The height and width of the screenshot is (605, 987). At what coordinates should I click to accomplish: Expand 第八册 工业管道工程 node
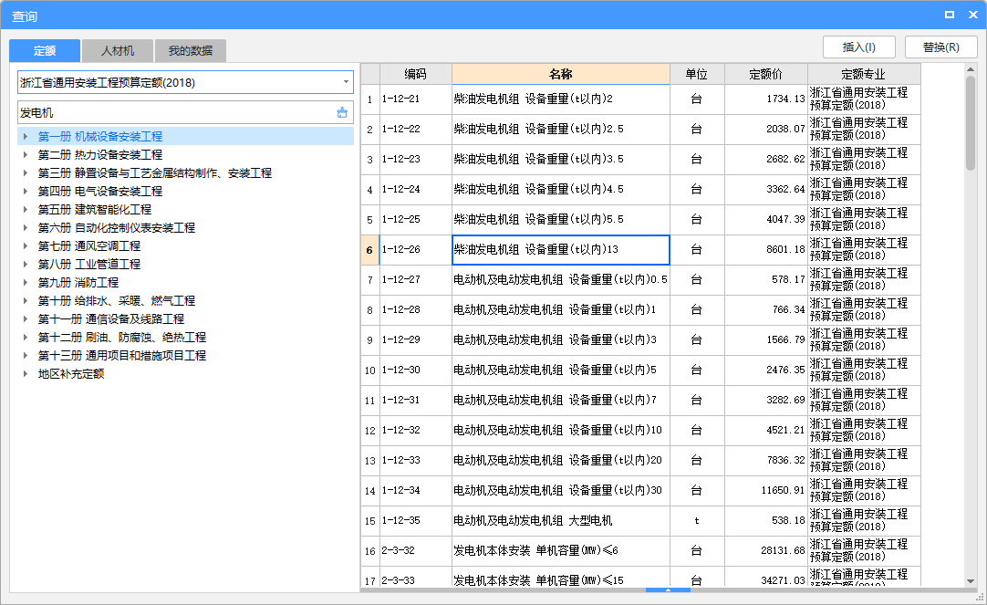point(26,264)
